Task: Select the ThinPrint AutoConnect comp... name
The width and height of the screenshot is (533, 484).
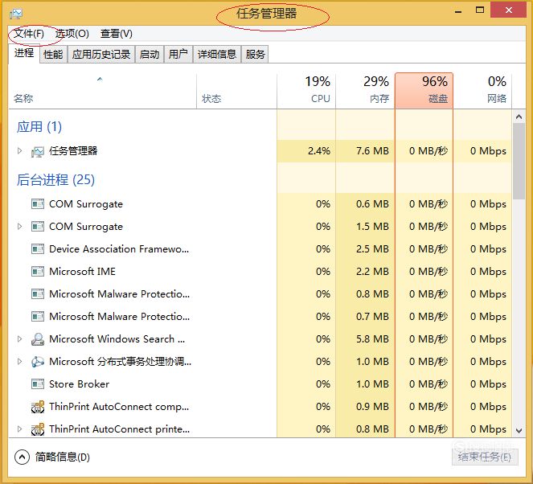Action: pyautogui.click(x=119, y=407)
